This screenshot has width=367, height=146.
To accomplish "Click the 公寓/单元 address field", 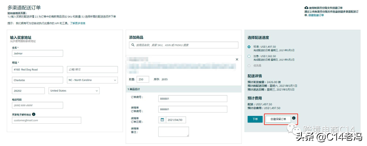I will tap(92, 69).
